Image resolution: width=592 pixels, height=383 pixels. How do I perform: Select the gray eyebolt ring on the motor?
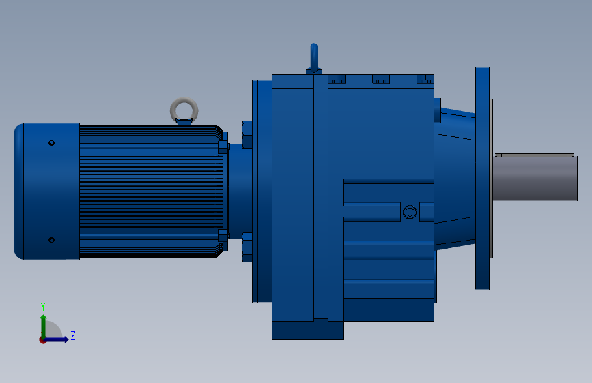coord(184,110)
